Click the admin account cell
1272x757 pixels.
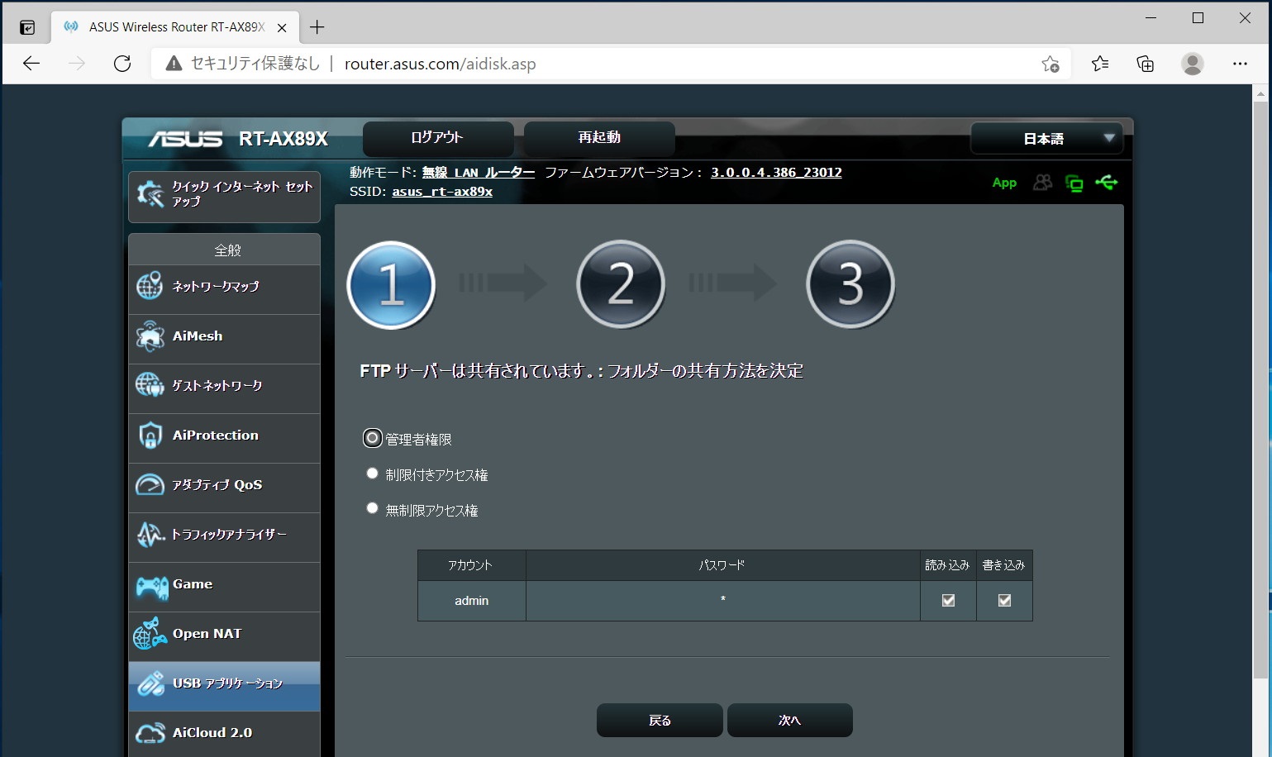coord(471,601)
